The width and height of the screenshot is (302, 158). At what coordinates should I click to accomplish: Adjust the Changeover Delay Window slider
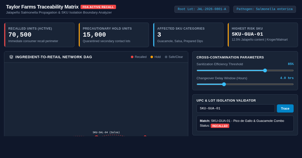(x=245, y=84)
